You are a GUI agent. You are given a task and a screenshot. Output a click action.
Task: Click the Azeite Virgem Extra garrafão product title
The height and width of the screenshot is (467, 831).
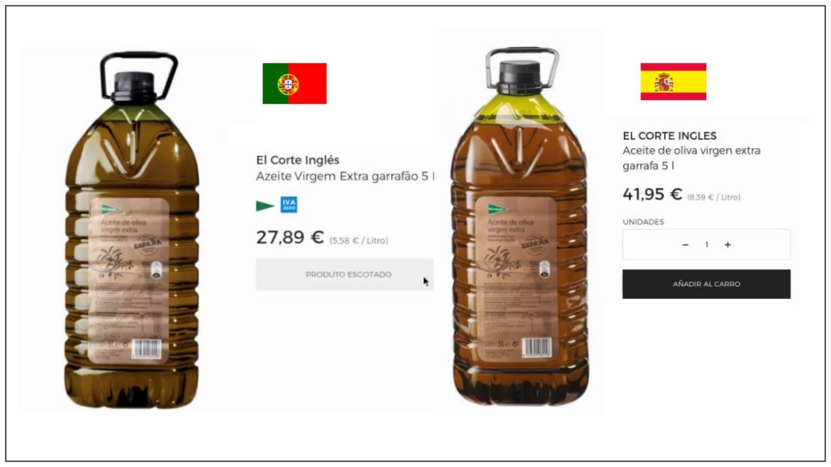(x=345, y=176)
